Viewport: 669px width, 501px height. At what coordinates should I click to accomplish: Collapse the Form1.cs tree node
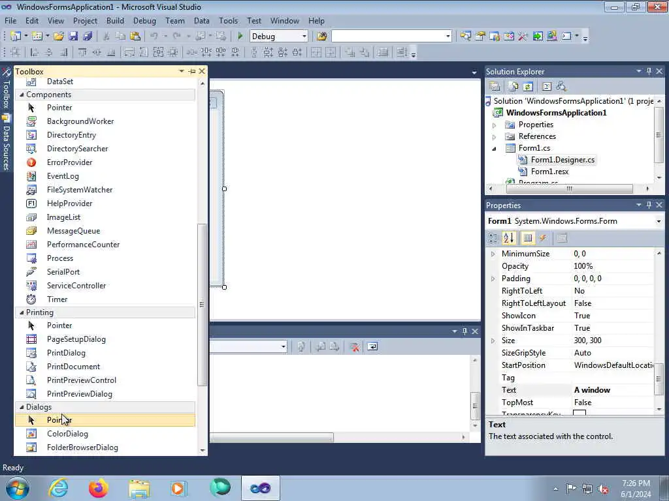tap(495, 149)
